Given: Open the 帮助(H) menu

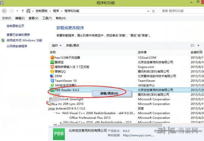Looking at the screenshot, I should coord(61,18).
